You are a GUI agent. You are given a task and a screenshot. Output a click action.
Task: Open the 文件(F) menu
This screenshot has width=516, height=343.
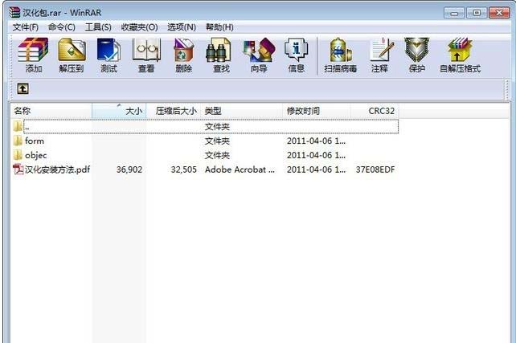[26, 27]
